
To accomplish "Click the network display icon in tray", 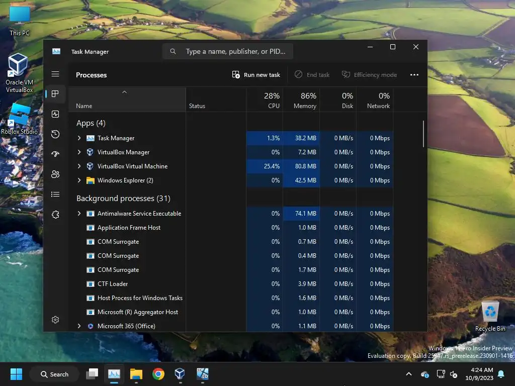I will tap(441, 374).
